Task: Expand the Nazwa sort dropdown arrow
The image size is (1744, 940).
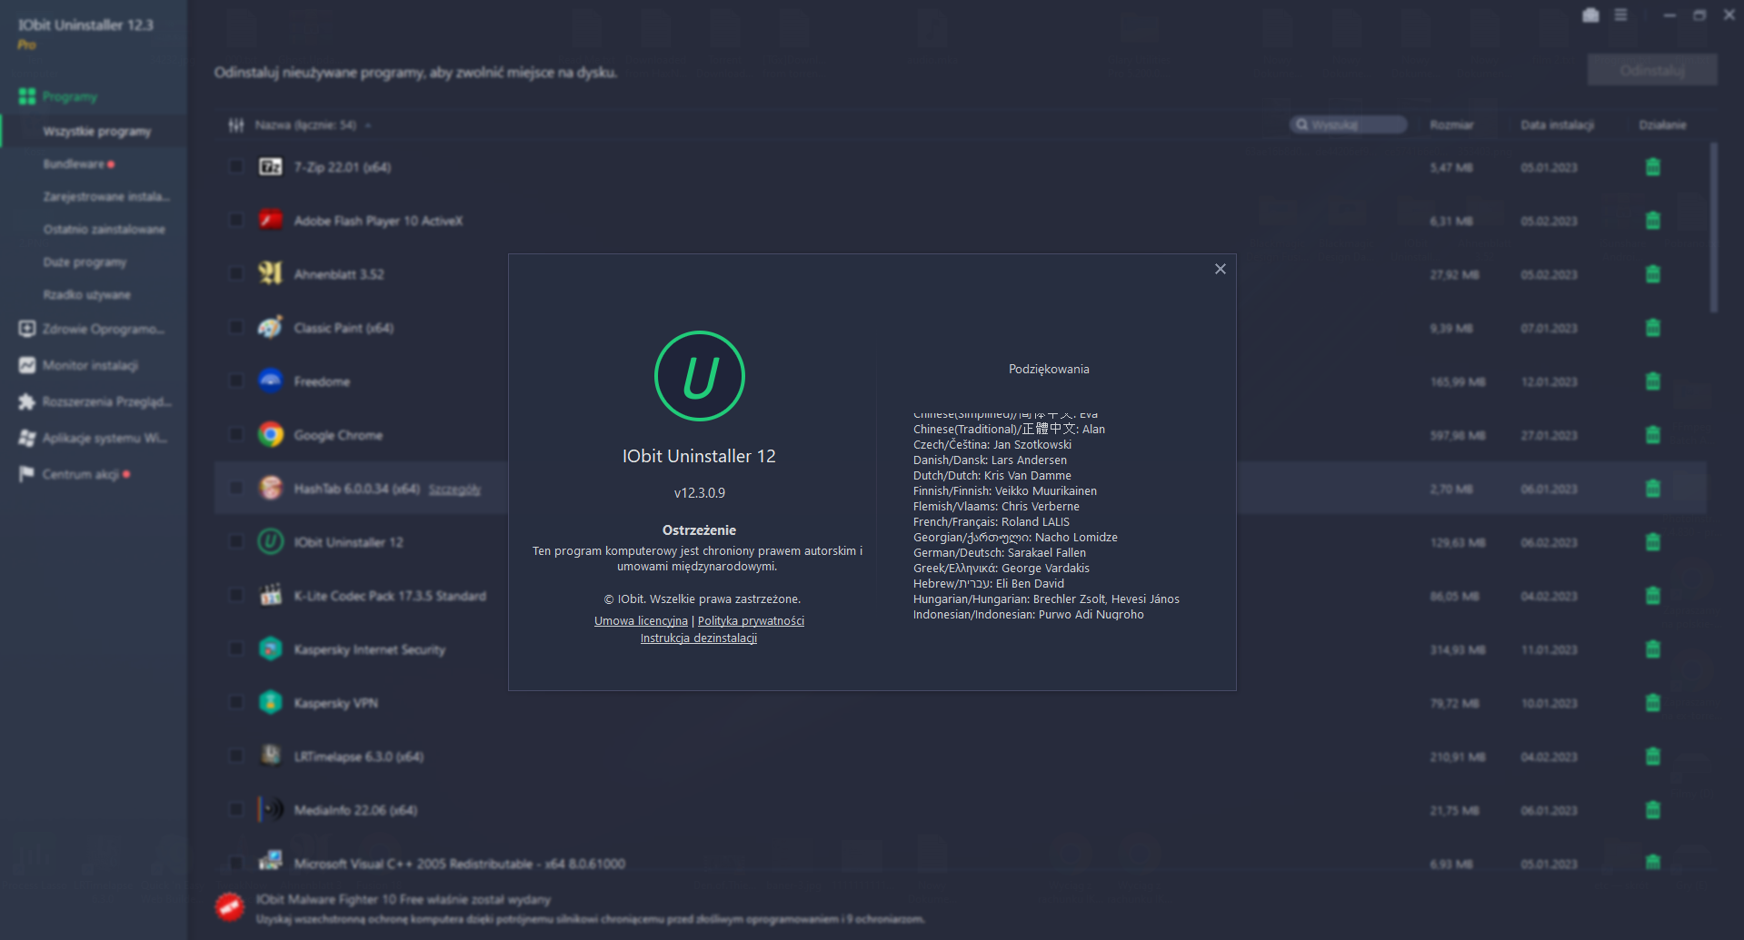Action: (x=368, y=125)
